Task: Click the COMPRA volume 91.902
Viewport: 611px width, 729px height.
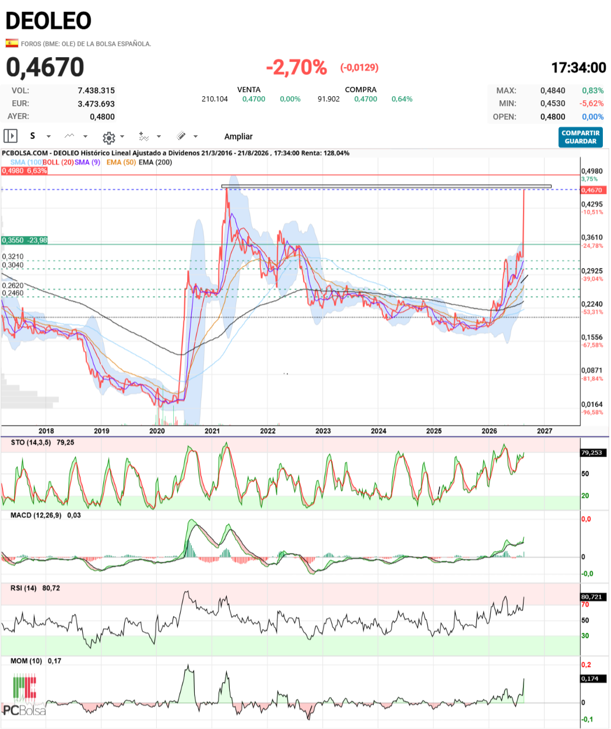Action: [x=329, y=99]
